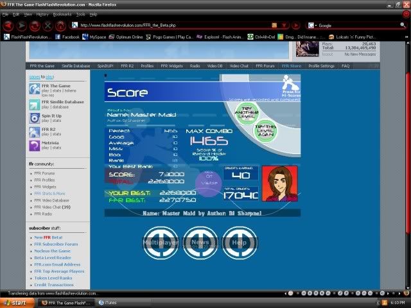Viewport: 411px width, 308px height.
Task: Click the Firefox Back navigation button
Action: click(8, 26)
